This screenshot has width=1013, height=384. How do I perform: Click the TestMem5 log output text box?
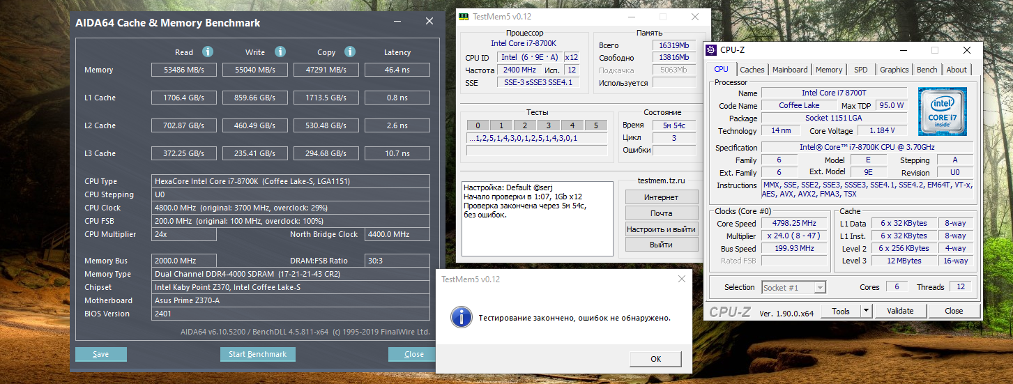[538, 217]
